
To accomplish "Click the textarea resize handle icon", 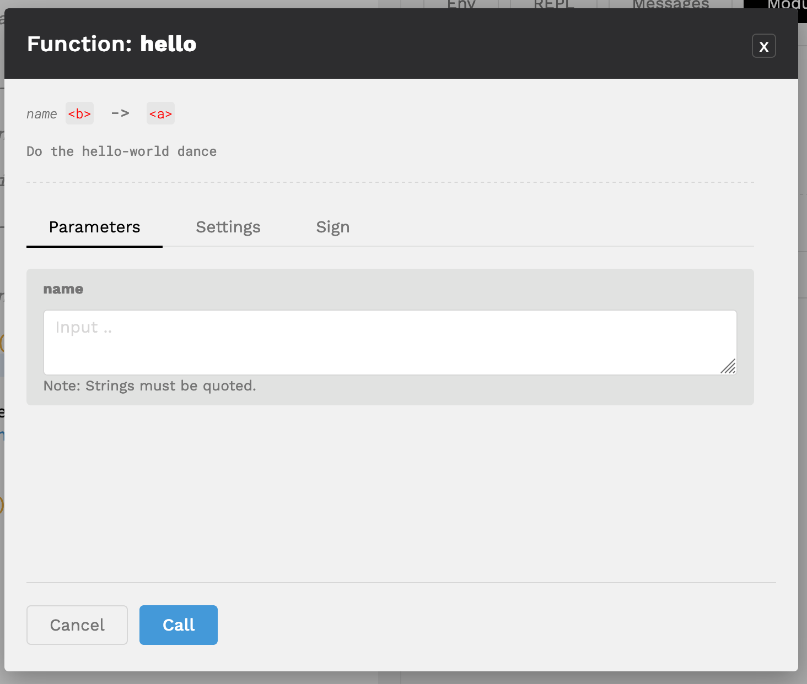I will coord(728,366).
